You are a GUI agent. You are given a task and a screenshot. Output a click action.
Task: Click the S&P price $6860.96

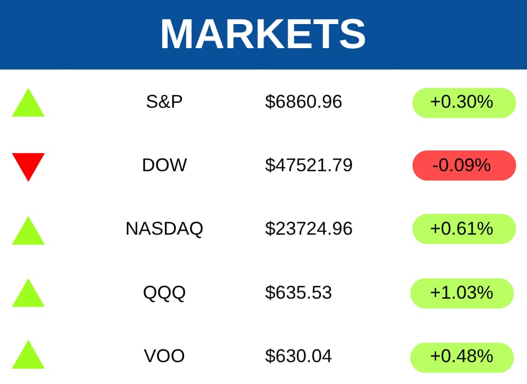click(x=303, y=102)
